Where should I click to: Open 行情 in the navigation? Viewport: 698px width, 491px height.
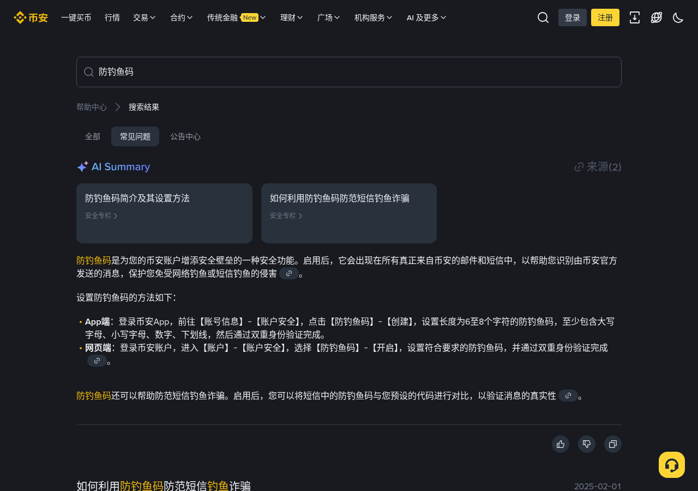click(x=112, y=17)
